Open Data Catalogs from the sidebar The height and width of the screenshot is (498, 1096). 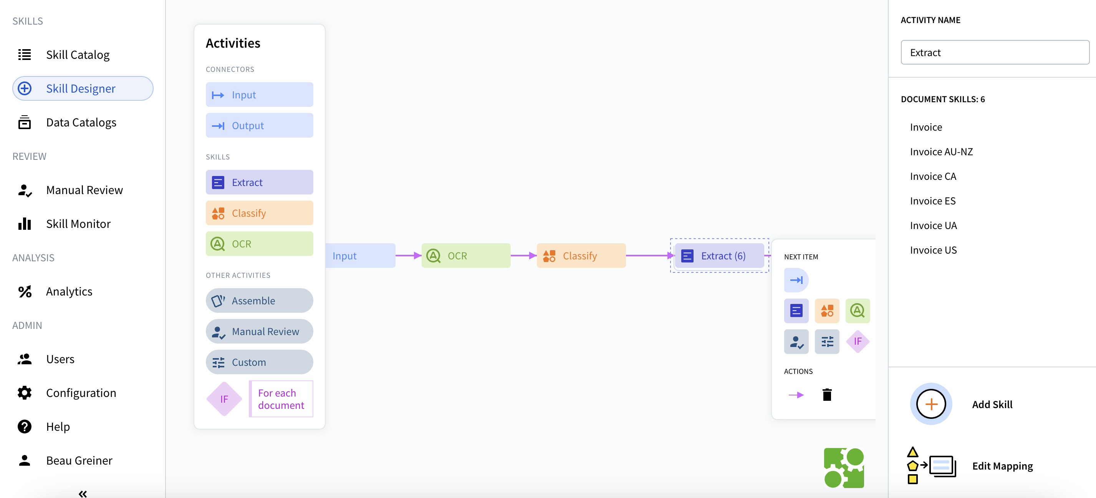81,122
